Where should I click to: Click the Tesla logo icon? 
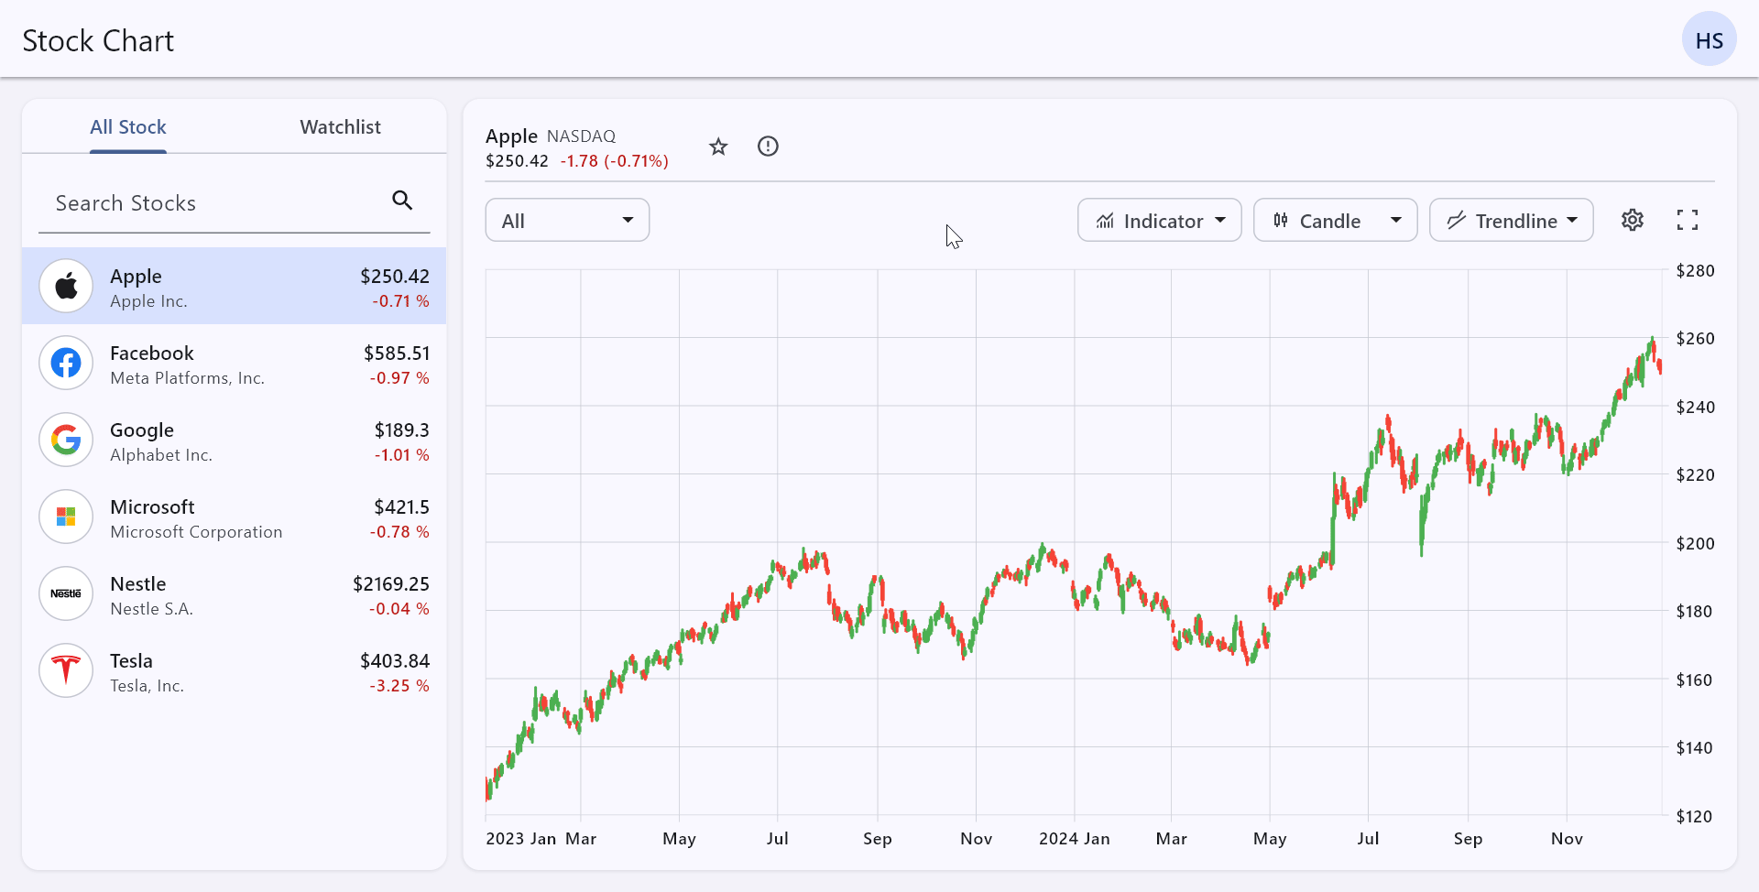(65, 670)
